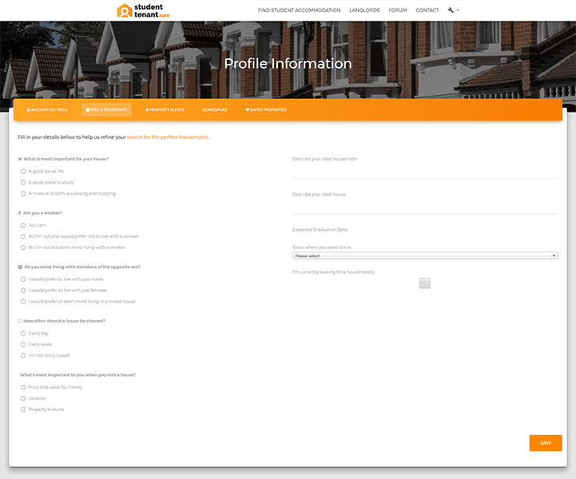
Task: Select 'A good social life' option
Action: [23, 171]
